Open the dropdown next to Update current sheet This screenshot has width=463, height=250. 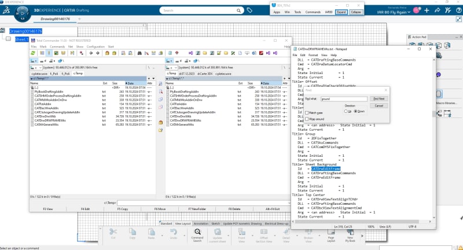coord(228,236)
